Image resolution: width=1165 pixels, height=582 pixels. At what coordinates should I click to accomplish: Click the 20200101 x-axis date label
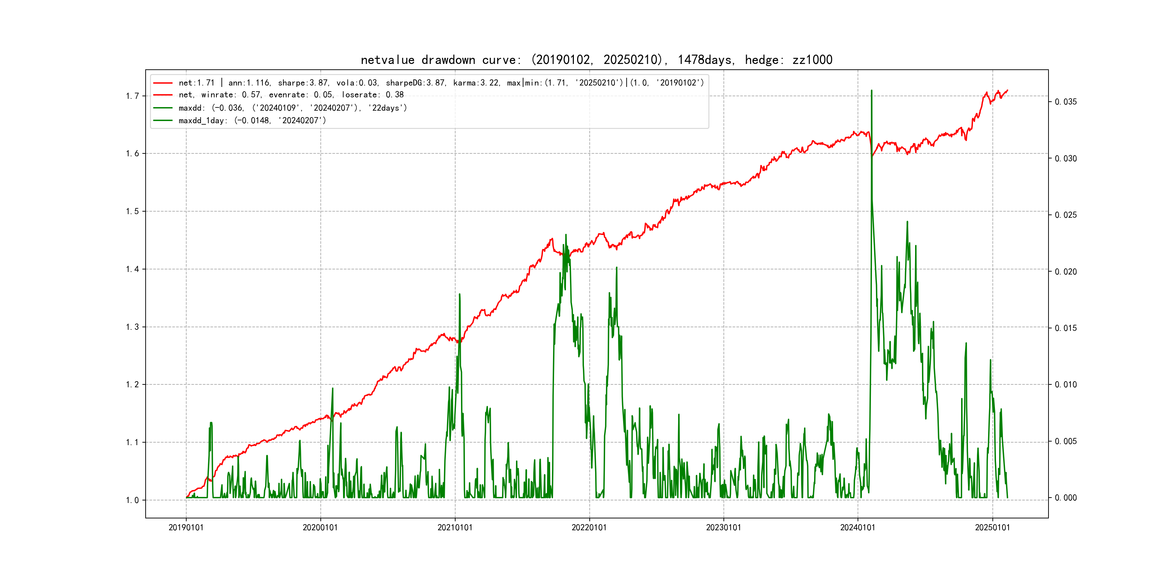(x=320, y=527)
